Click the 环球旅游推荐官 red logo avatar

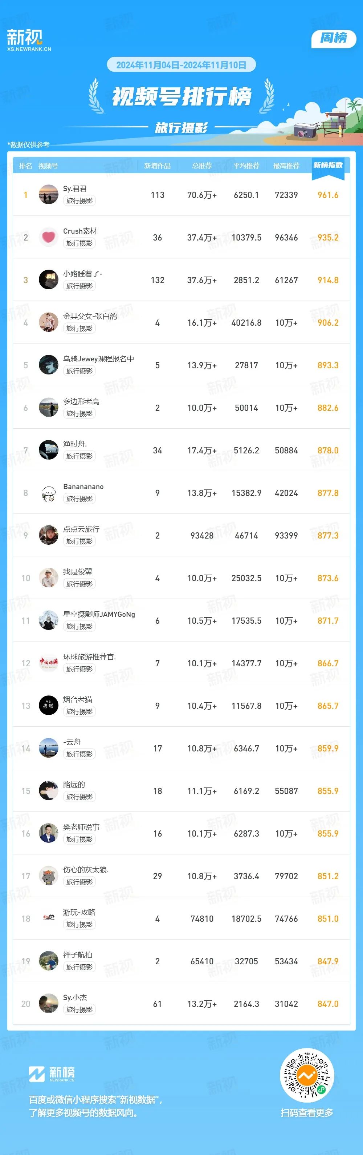48,663
